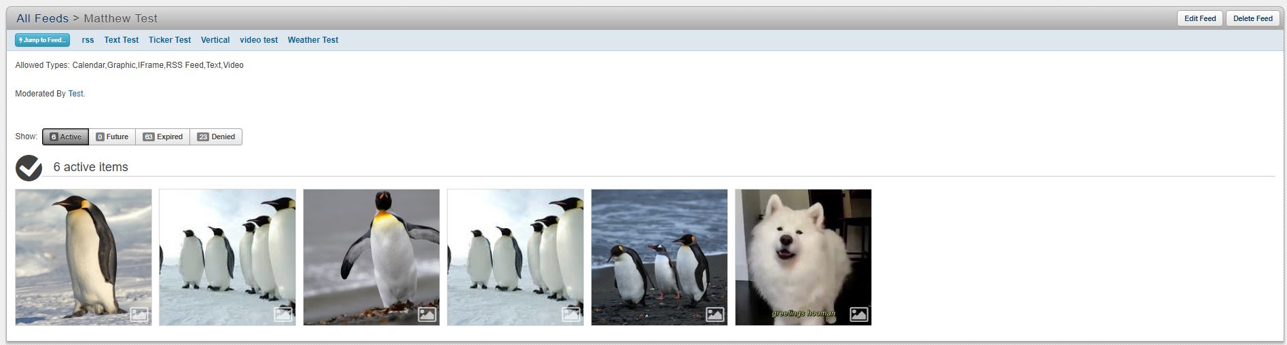Show Expired items filter
Screen dimensions: 1287x345
point(163,137)
